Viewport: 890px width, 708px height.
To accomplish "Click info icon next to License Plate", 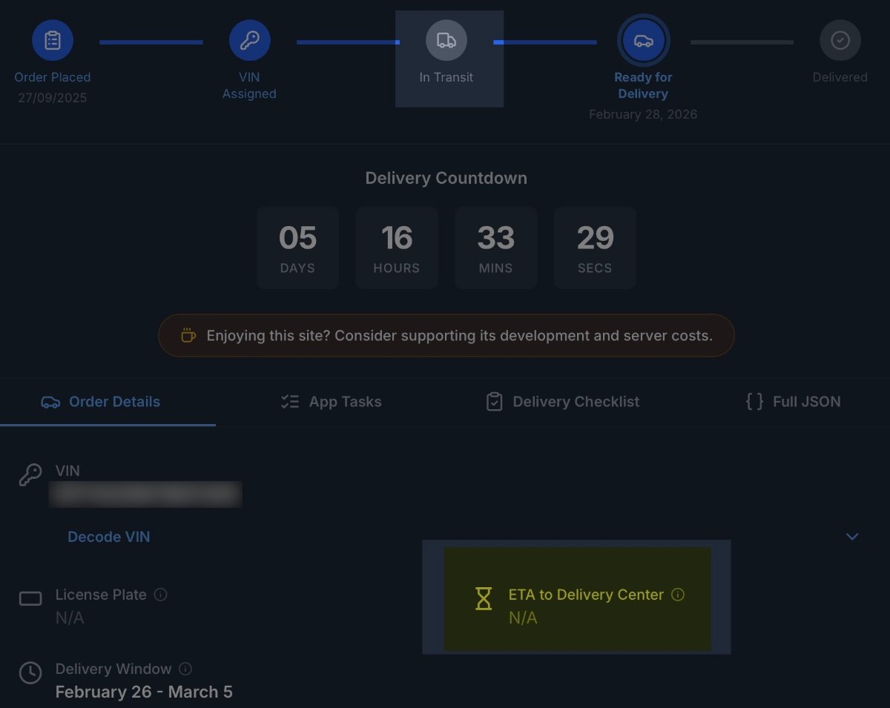I will 161,595.
